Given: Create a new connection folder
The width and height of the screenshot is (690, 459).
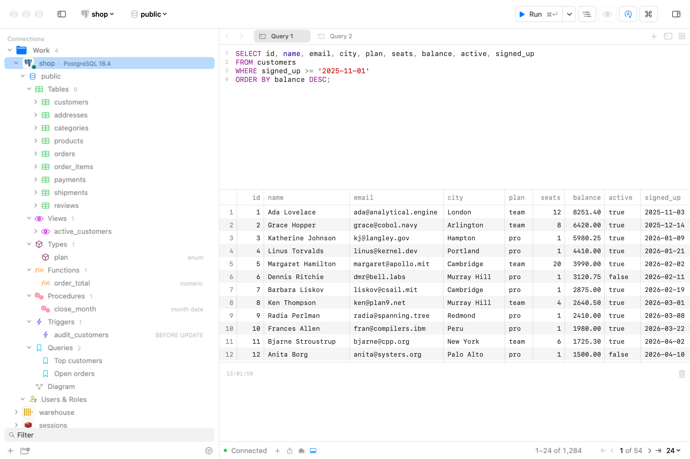Looking at the screenshot, I should (x=25, y=450).
